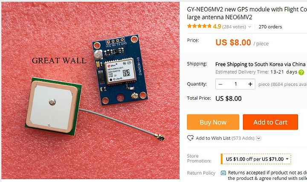This screenshot has height=182, width=307.
Task: Click the Add to Wish List link
Action: (x=213, y=138)
